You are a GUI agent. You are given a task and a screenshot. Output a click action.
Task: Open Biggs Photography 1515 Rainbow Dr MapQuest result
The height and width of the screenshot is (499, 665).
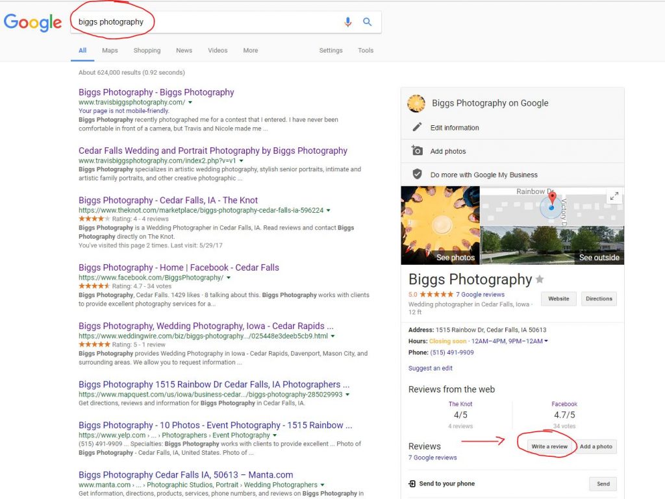tap(214, 385)
